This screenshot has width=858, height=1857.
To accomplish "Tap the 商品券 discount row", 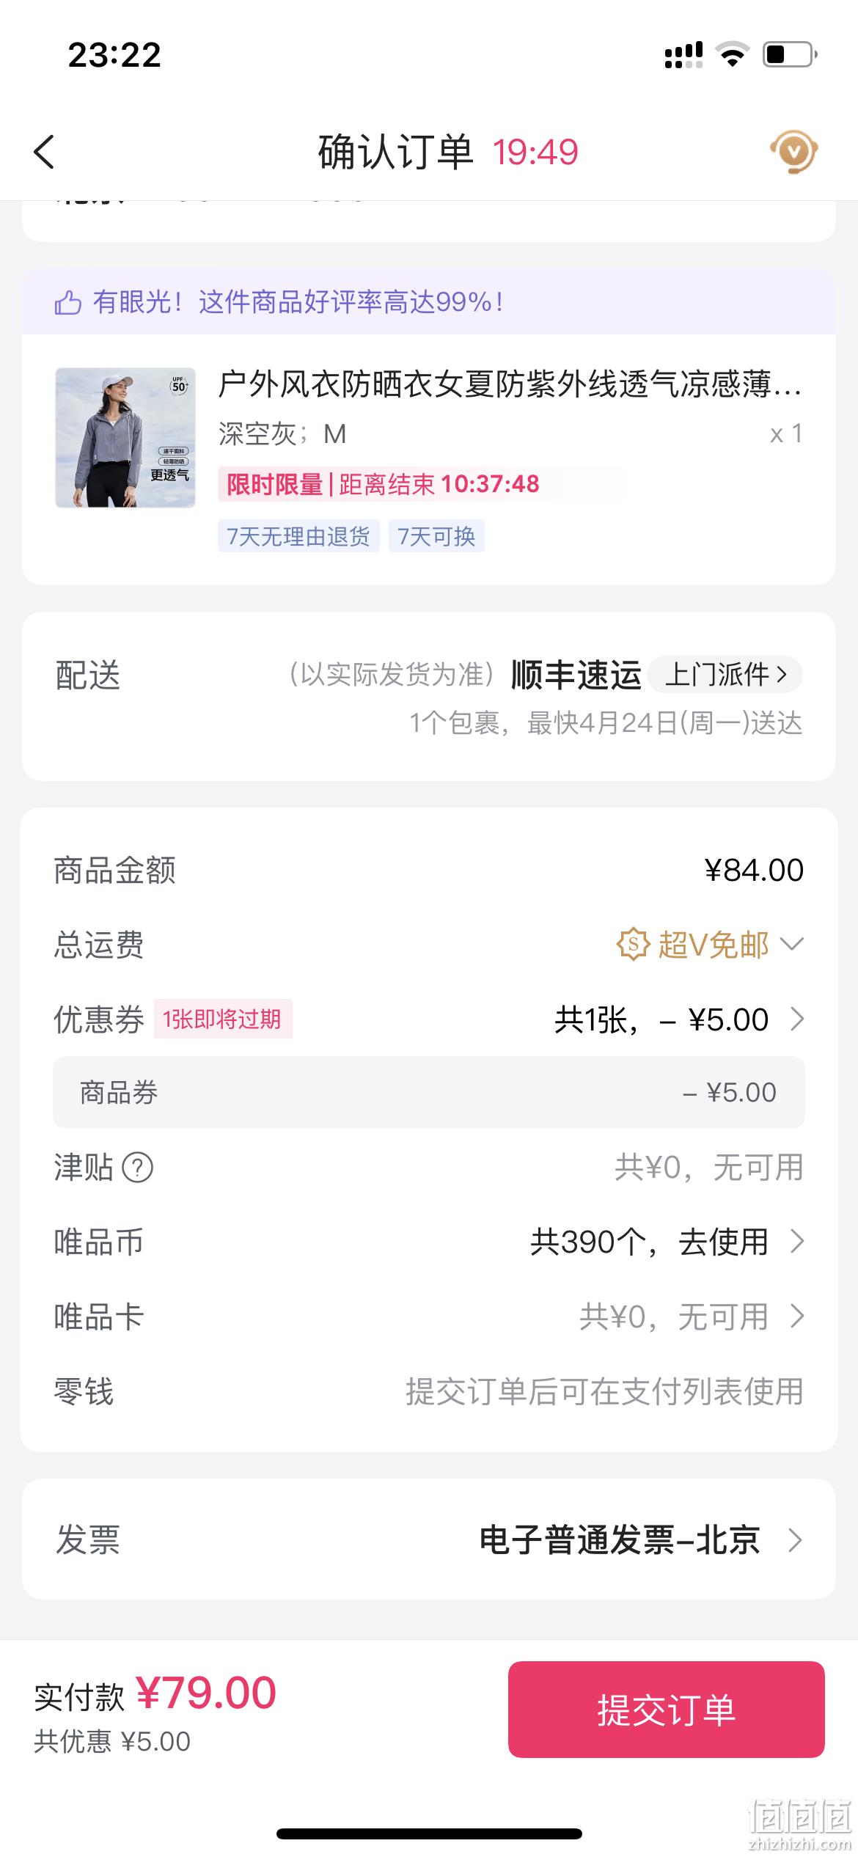I will click(x=429, y=1092).
